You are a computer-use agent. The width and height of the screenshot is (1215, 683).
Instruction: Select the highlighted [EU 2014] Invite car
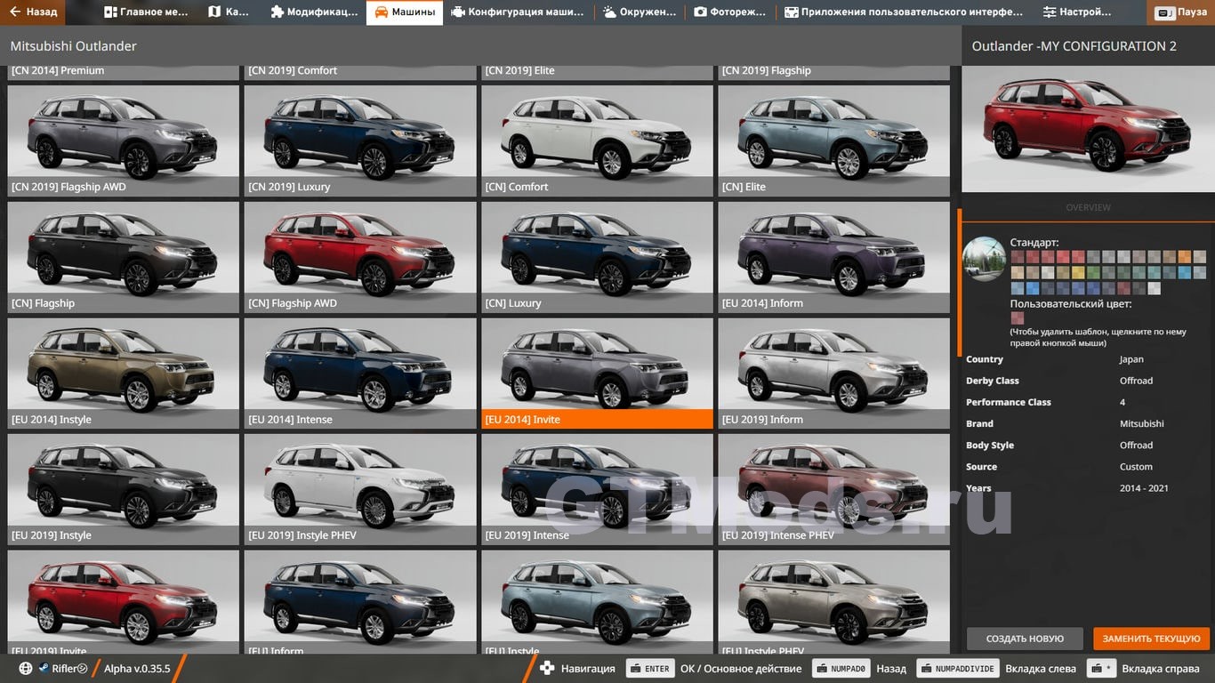pos(597,374)
